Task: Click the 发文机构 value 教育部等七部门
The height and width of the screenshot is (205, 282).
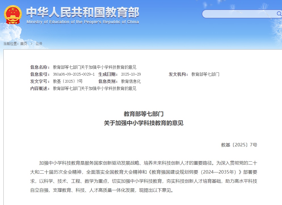Action: [x=205, y=74]
